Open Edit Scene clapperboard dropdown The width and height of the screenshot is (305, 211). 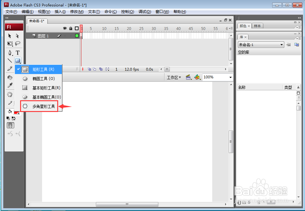(189, 77)
